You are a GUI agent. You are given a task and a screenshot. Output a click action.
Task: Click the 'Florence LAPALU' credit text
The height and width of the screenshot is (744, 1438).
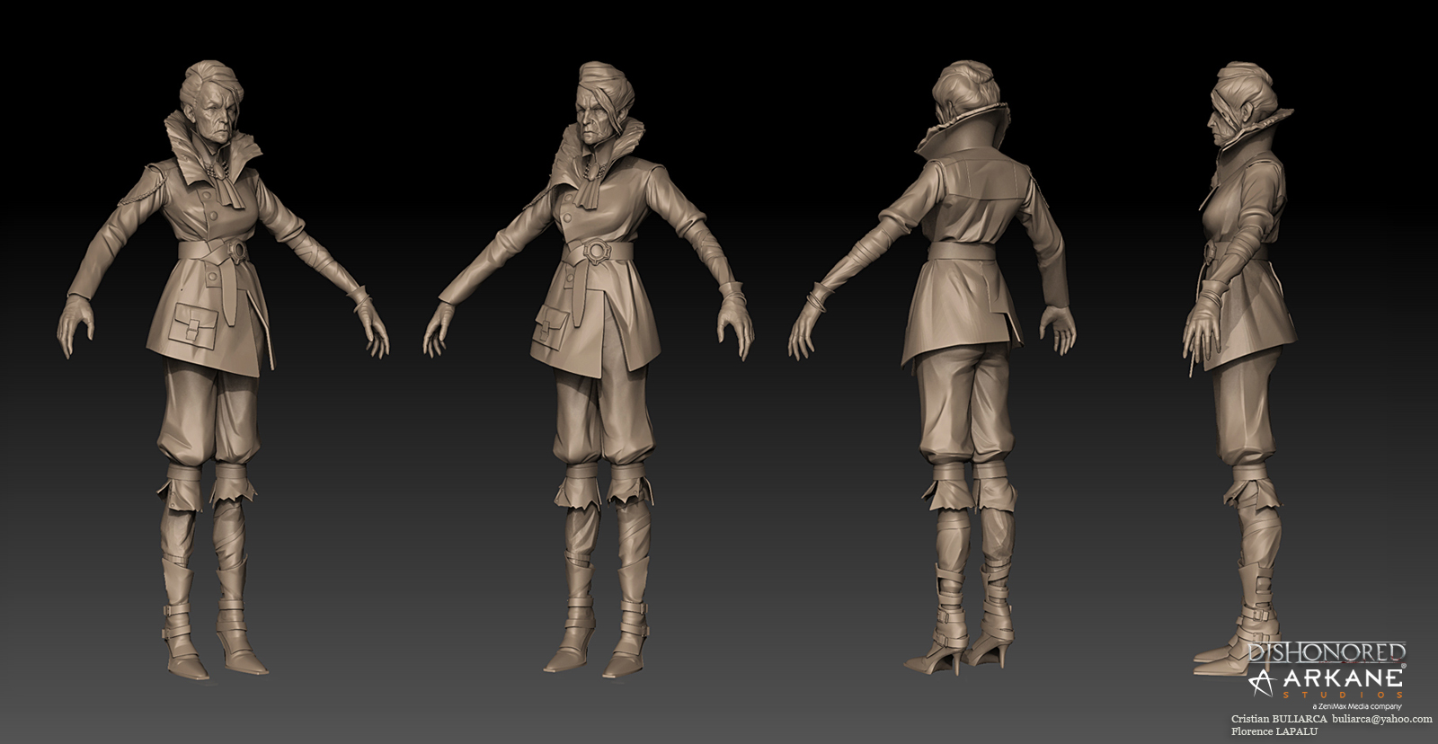coord(1274,732)
